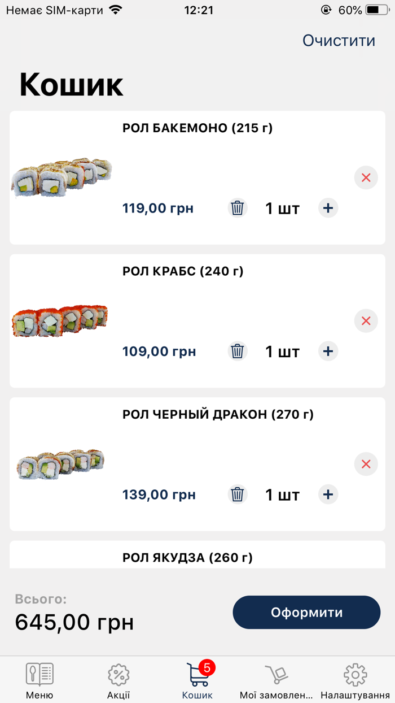
Task: Tap the Очистити link to clear cart
Action: pos(339,40)
